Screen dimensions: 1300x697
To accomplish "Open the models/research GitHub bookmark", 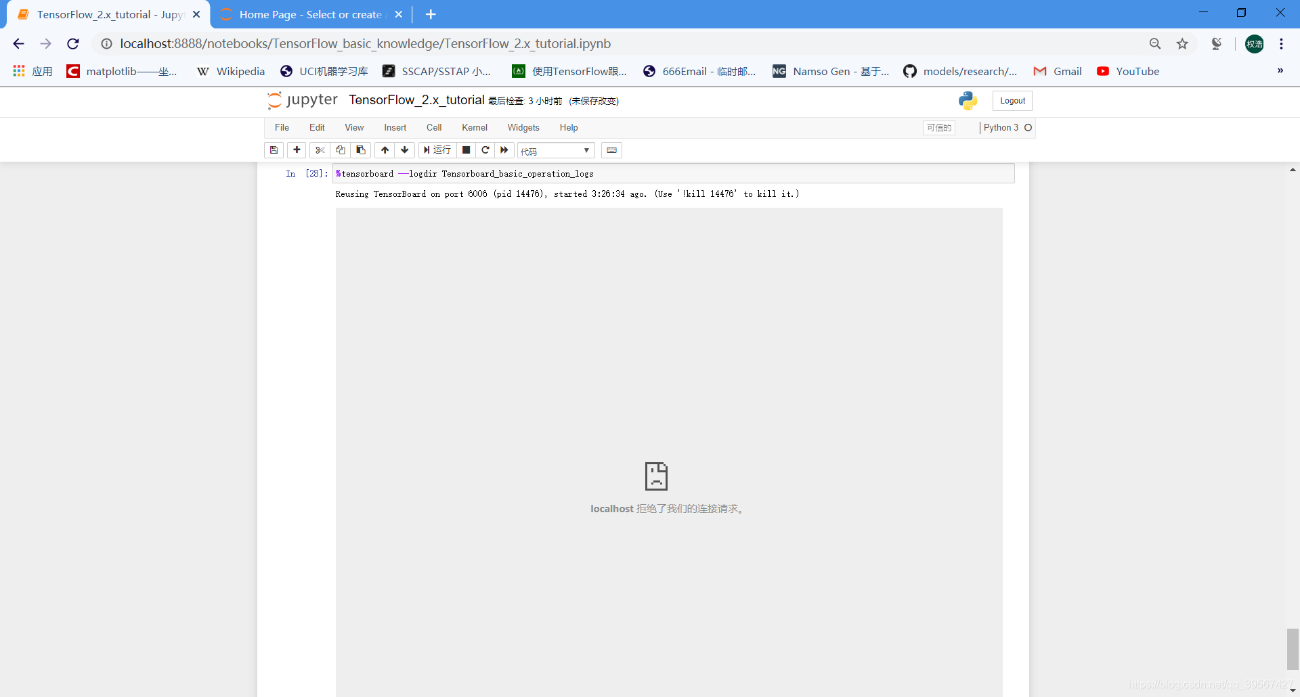I will point(960,71).
